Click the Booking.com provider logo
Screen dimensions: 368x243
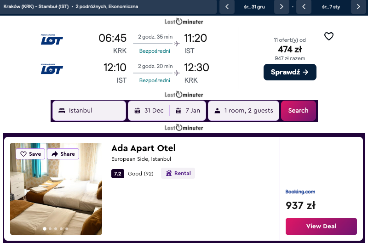pyautogui.click(x=300, y=192)
